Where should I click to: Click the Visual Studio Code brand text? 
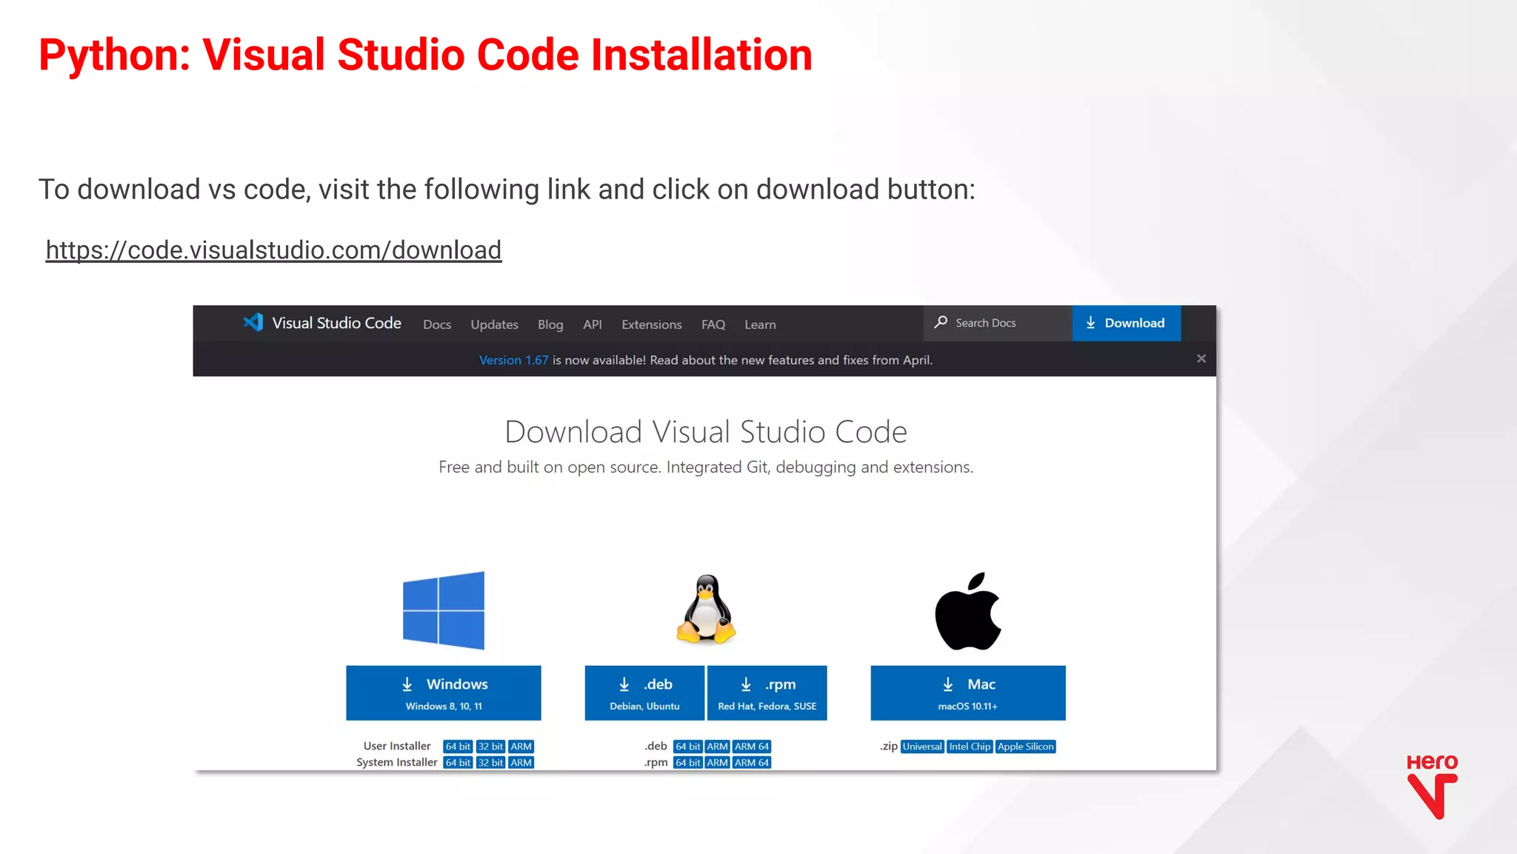coord(336,323)
